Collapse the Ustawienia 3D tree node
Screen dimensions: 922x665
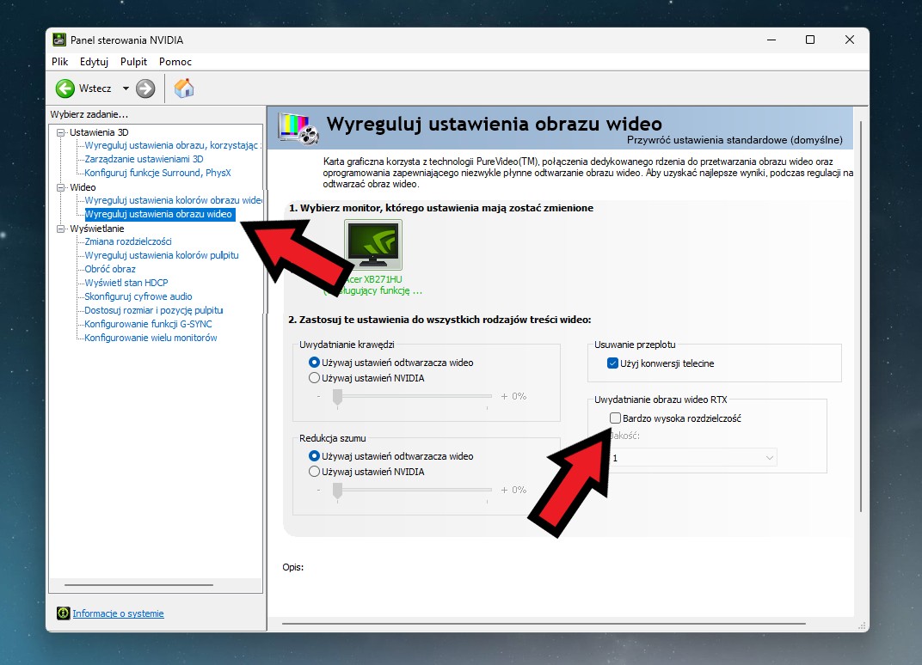click(61, 132)
